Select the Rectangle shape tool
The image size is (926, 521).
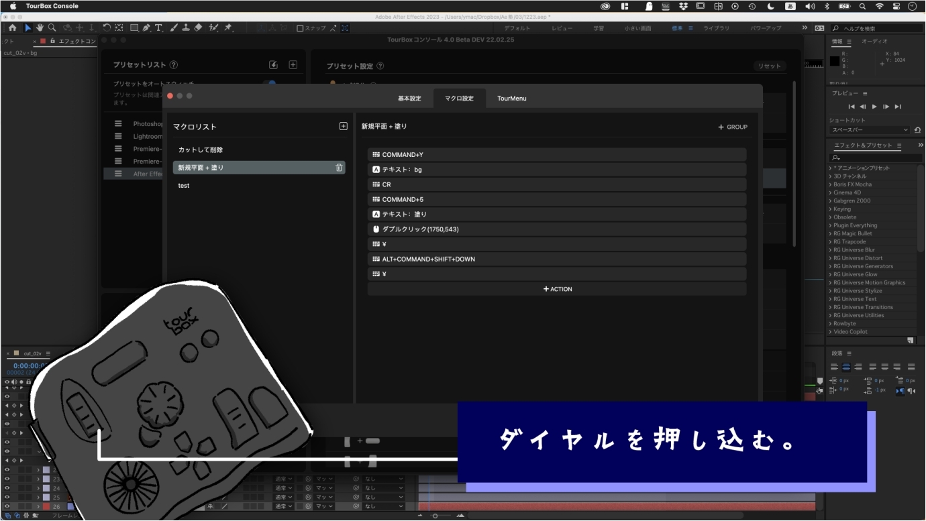(134, 28)
